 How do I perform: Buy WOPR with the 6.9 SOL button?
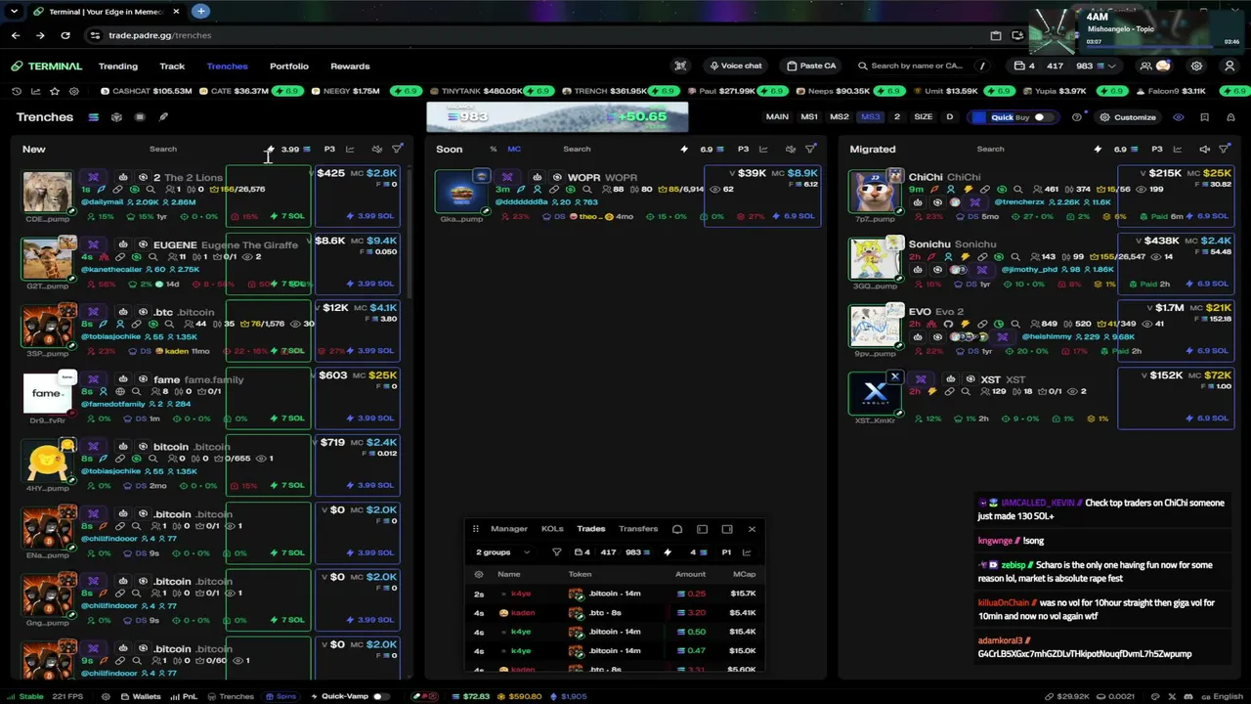click(x=794, y=216)
